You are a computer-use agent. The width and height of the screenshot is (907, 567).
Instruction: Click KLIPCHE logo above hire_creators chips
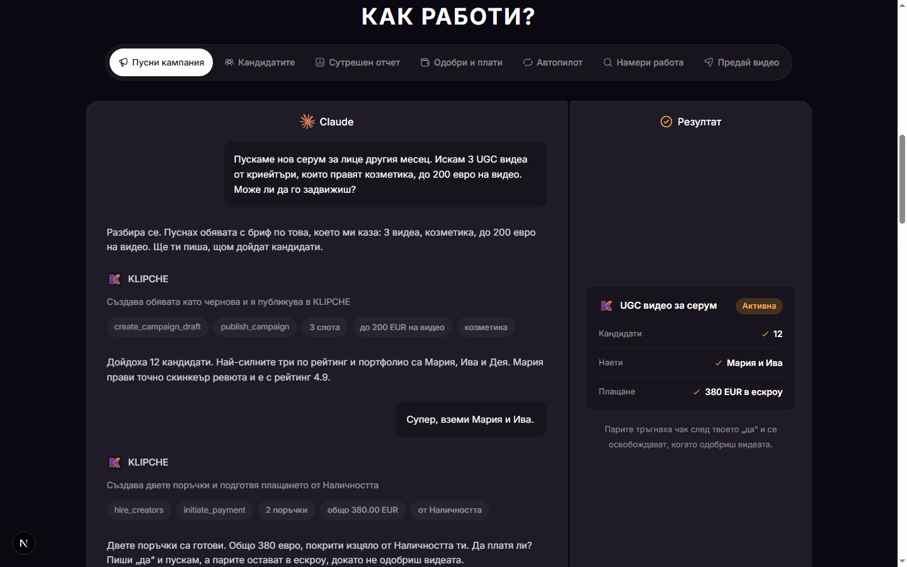pos(115,462)
